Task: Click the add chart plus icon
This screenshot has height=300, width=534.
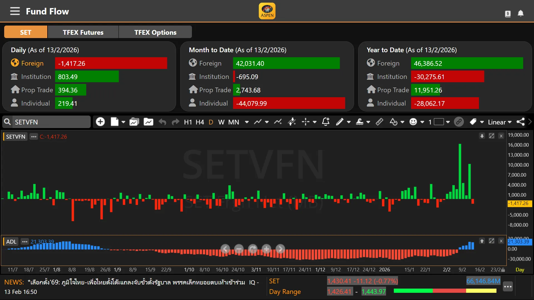Action: (x=100, y=122)
